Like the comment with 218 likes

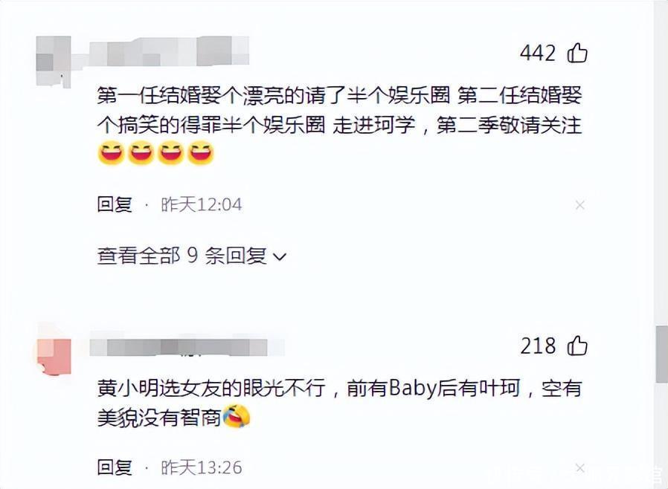pyautogui.click(x=577, y=345)
